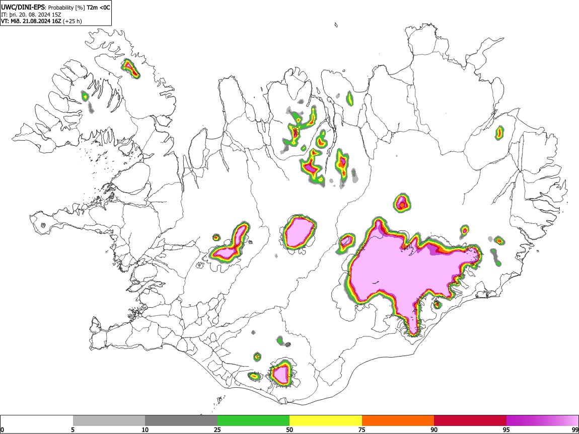The height and width of the screenshot is (434, 579).
Task: Click the white 0-5 legend swatch
Action: click(x=37, y=420)
